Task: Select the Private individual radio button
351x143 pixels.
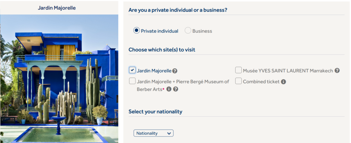Action: pyautogui.click(x=136, y=31)
